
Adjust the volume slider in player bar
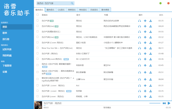(x=155, y=103)
